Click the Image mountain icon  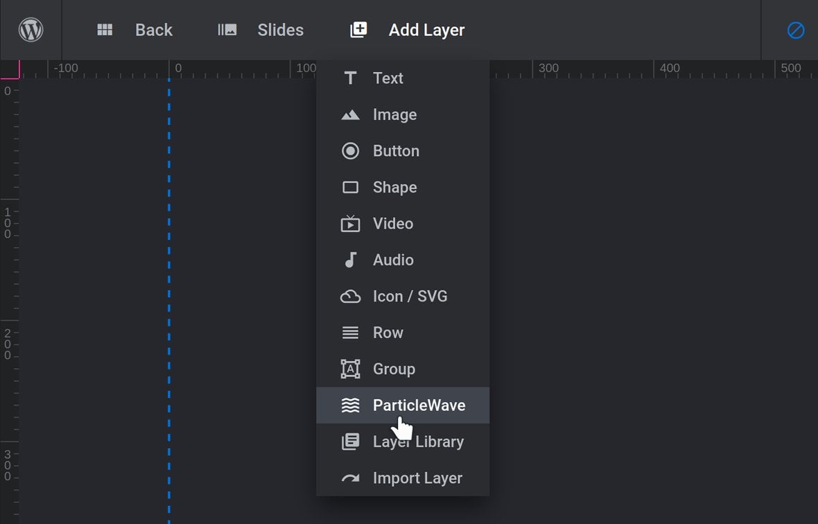[350, 114]
